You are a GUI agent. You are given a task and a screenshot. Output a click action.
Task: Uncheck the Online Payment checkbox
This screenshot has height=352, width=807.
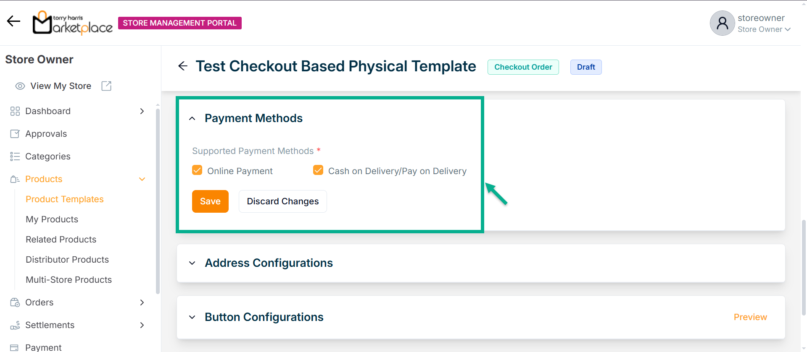(197, 170)
